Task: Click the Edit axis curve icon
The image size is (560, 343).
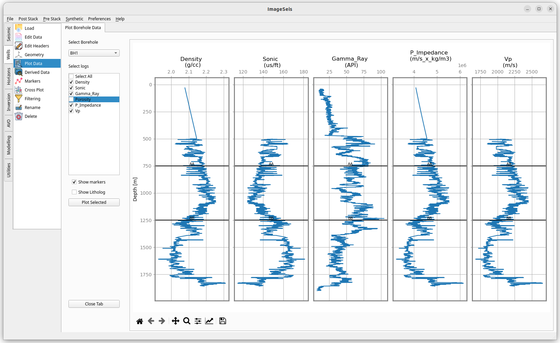Action: pos(209,321)
